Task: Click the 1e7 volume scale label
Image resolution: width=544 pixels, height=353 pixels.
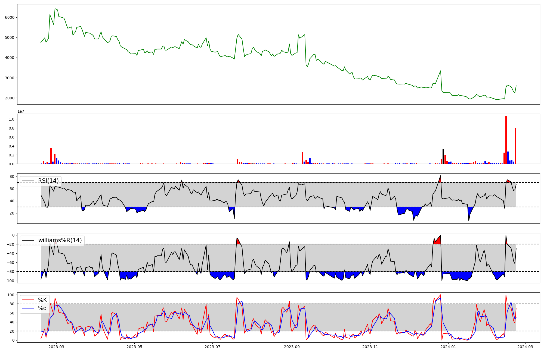Action: (x=21, y=111)
